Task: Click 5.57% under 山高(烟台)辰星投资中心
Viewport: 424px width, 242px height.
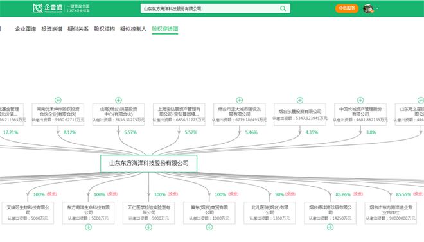Action: tap(130, 132)
